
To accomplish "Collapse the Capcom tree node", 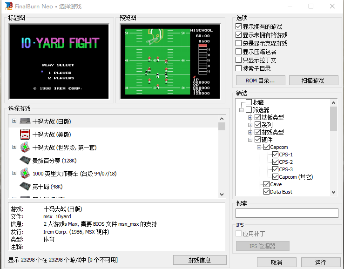I will pos(259,147).
